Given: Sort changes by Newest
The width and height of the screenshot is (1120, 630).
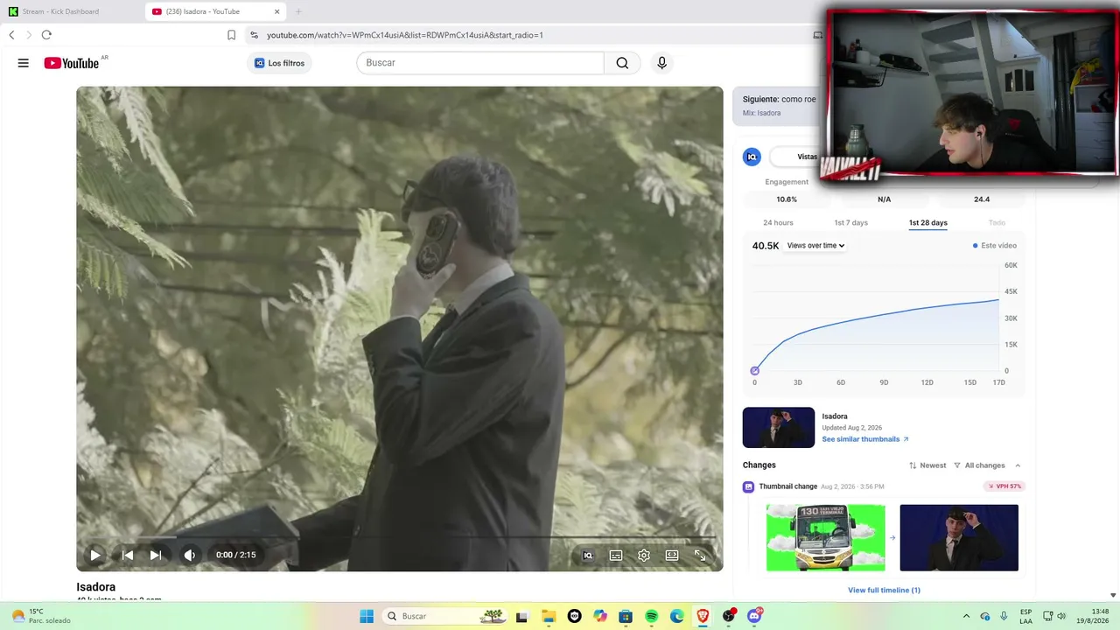Looking at the screenshot, I should [927, 465].
